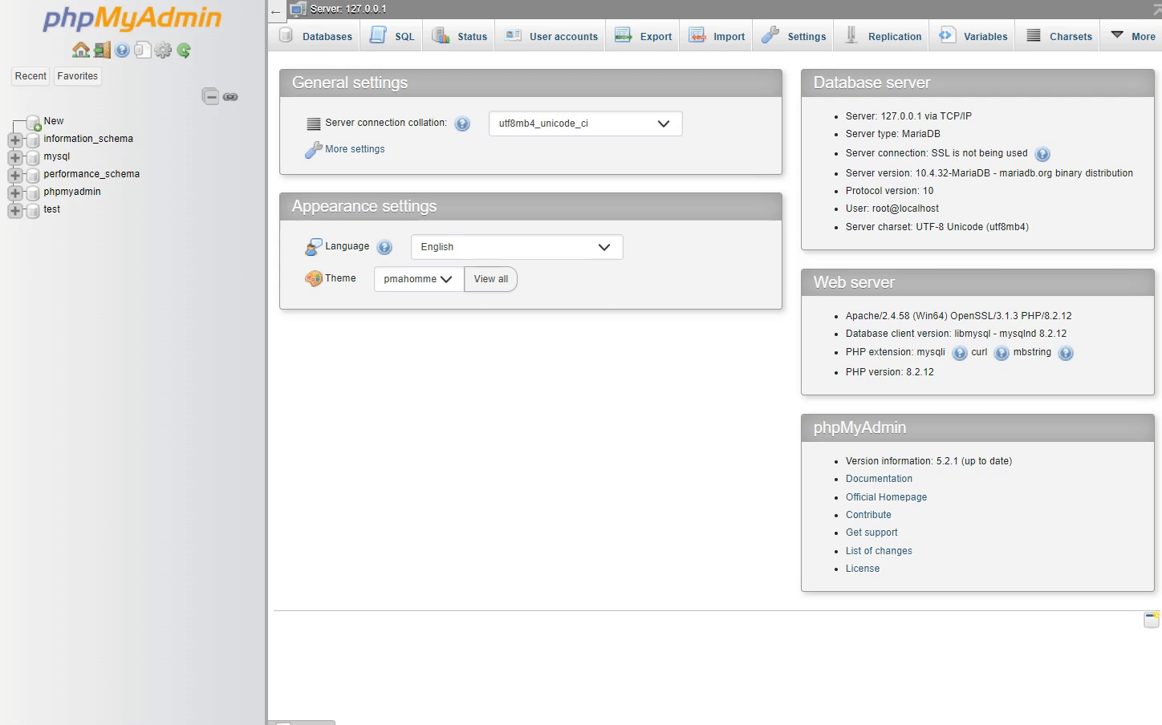
Task: Open the More settings link
Action: pos(355,149)
